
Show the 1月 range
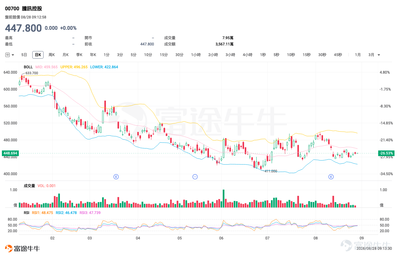pyautogui.click(x=358, y=55)
